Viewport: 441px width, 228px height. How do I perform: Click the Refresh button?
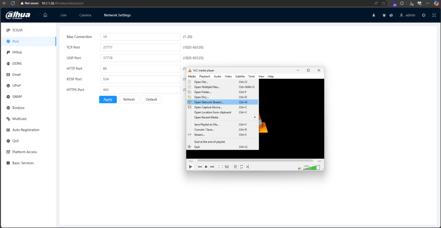129,100
